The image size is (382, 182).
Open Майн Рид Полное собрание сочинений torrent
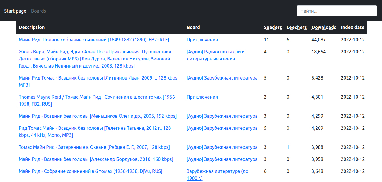94,40
